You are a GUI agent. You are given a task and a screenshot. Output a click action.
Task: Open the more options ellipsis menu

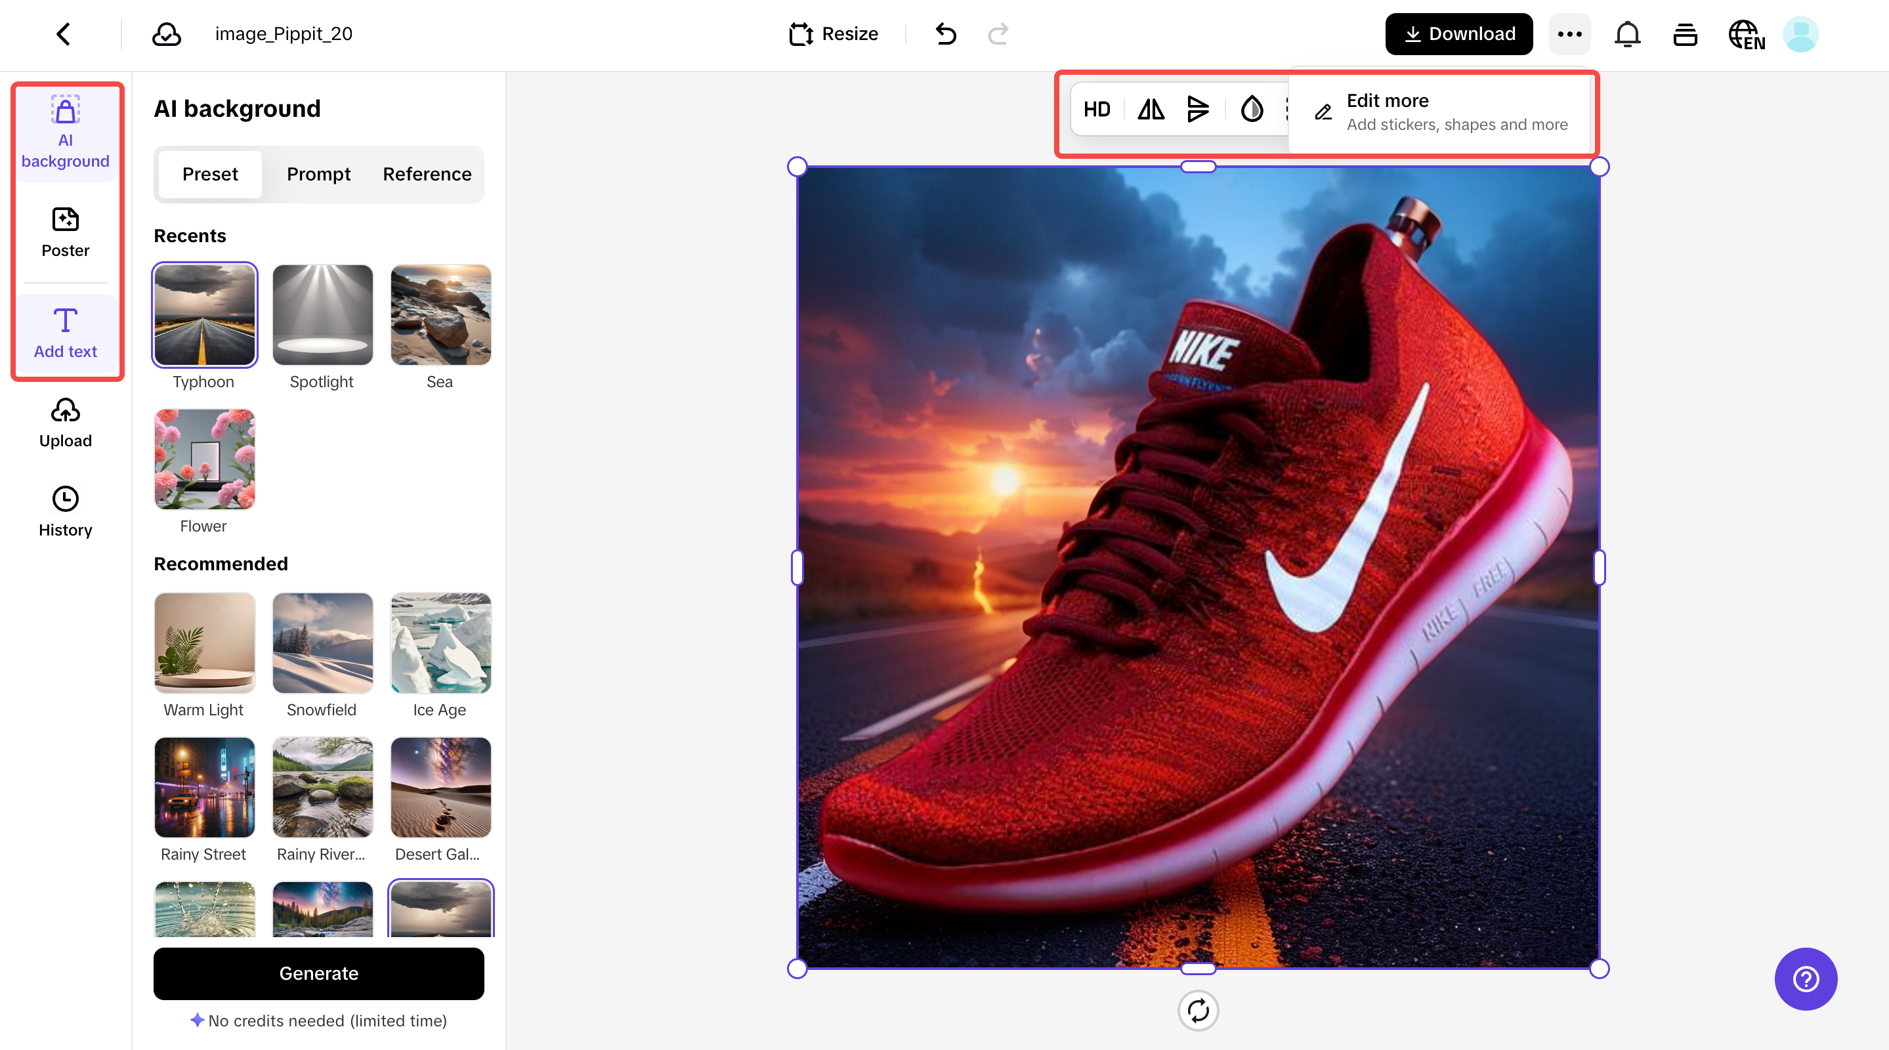tap(1569, 33)
